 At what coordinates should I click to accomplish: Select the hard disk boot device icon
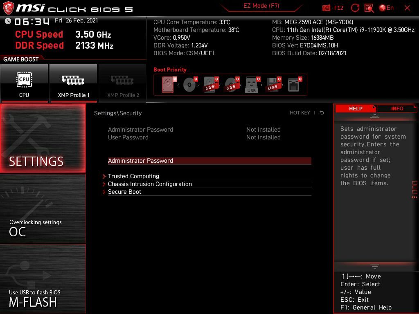[x=169, y=85]
